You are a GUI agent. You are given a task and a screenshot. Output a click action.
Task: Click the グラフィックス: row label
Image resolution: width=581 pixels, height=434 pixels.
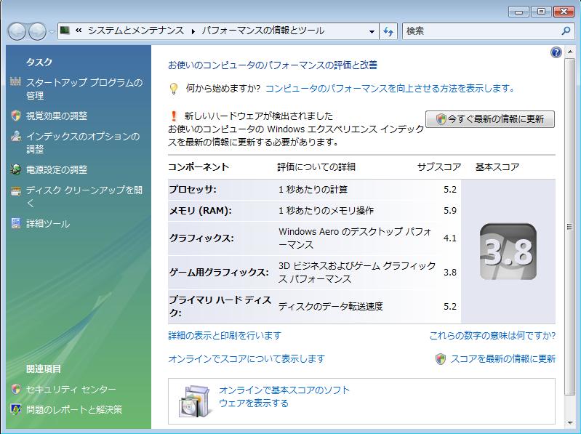201,238
